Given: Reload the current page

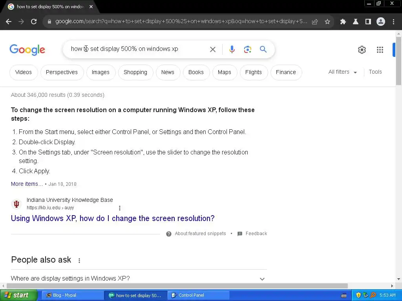Looking at the screenshot, I should pyautogui.click(x=34, y=22).
